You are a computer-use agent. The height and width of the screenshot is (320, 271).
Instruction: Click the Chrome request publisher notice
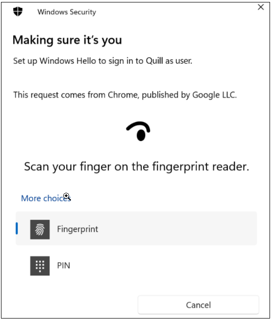[125, 95]
